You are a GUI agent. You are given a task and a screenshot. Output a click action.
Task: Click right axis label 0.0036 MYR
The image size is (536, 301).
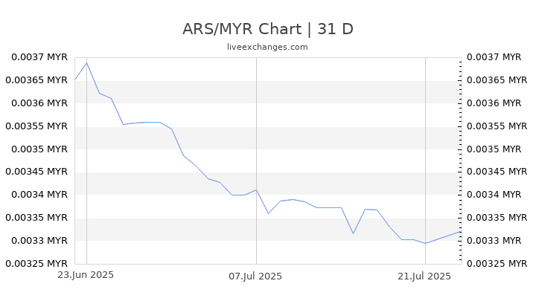tap(494, 103)
